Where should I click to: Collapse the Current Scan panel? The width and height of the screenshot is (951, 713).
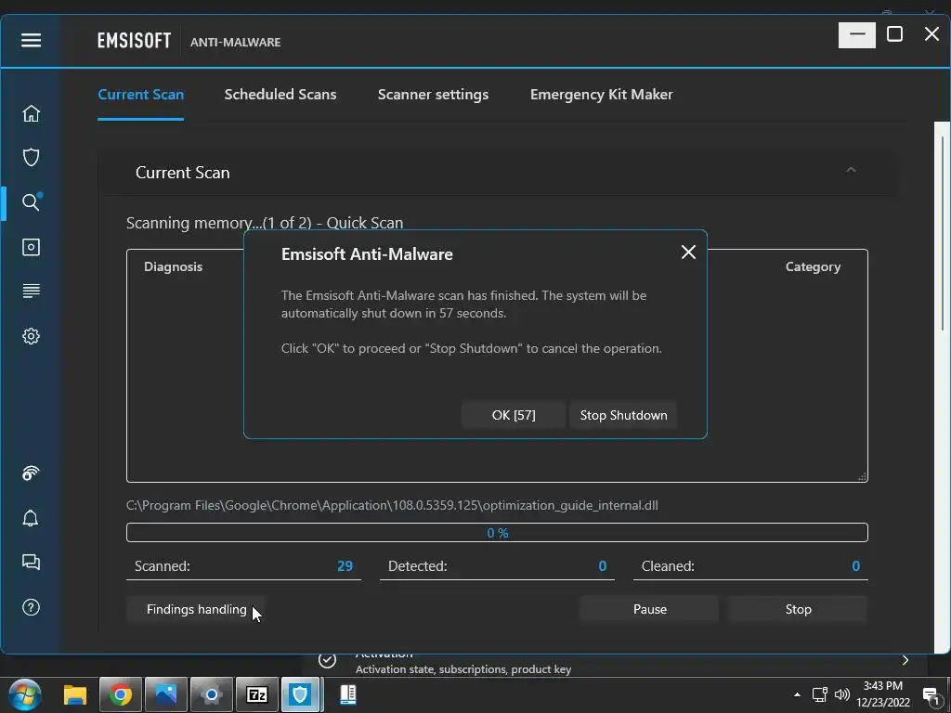pyautogui.click(x=851, y=171)
